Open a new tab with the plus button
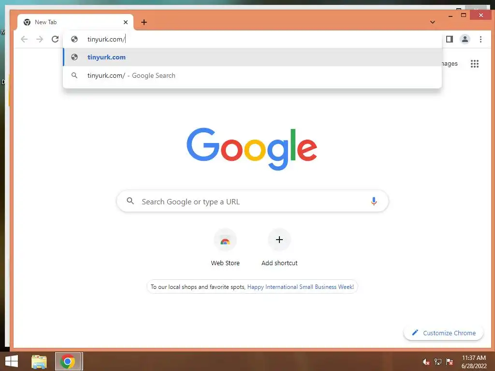Viewport: 495px width, 371px height. pos(144,22)
